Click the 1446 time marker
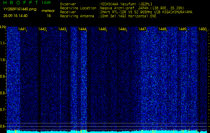Image resolution: width=210 pixels, height=133 pixels. [x=122, y=29]
